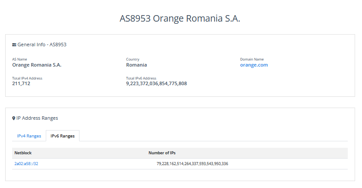Click the Country label

(133, 59)
